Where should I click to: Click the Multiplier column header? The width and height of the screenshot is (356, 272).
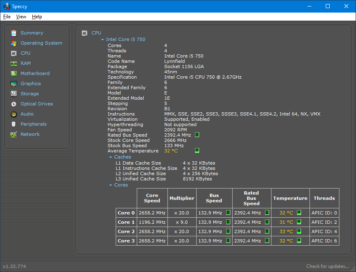tap(182, 198)
